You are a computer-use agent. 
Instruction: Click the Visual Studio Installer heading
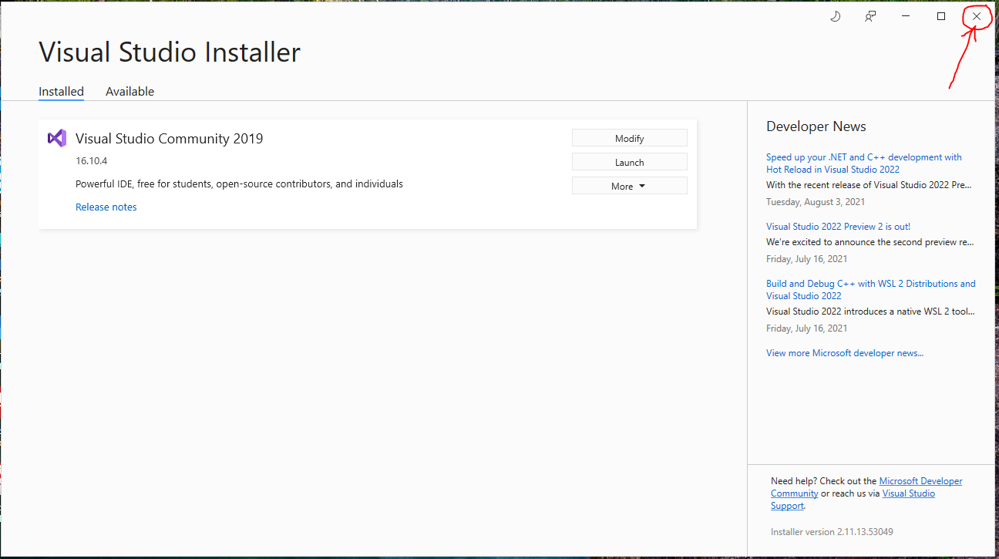point(170,52)
